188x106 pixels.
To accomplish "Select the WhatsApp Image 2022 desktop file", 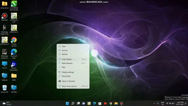I will pos(5,30).
